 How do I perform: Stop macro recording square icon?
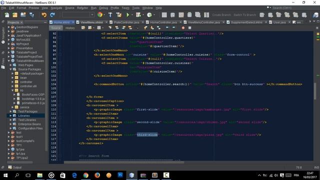tap(189, 28)
